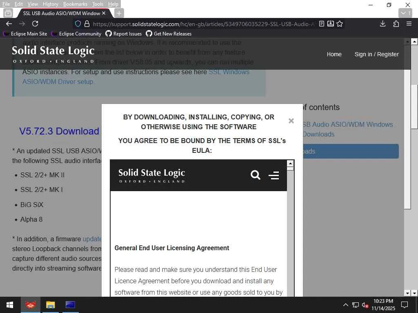Viewport: 418px width, 313px height.
Task: Click the browser address bar URL
Action: (203, 24)
